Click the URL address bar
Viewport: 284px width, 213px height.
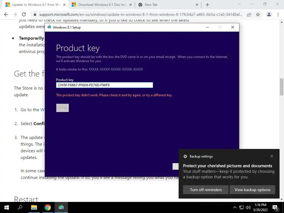[x=140, y=14]
